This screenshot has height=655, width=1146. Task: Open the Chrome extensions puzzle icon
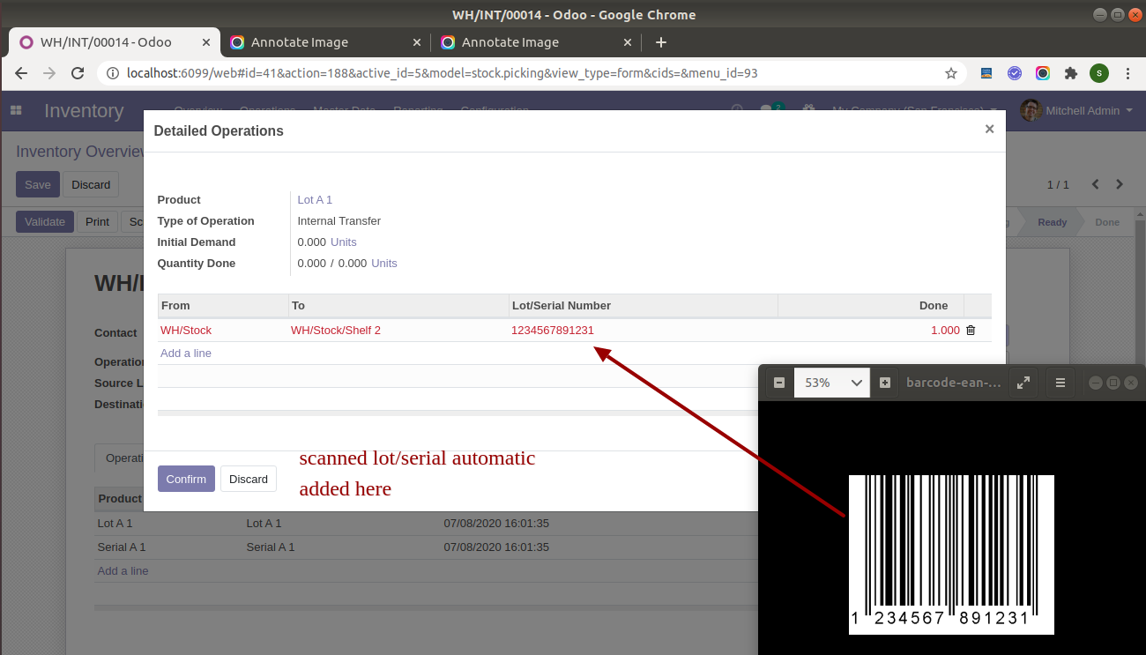coord(1071,73)
